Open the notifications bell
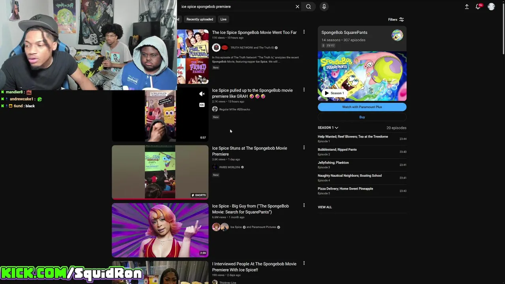The height and width of the screenshot is (284, 505). (x=479, y=7)
